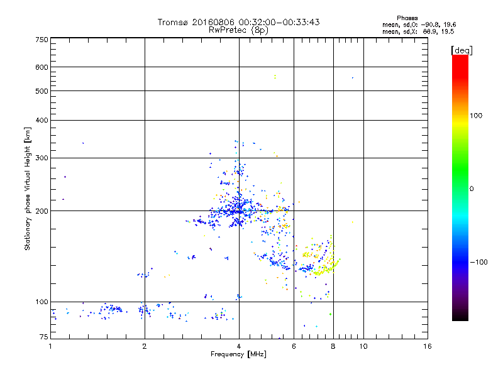Click the x-axis tick label "10"
The image size is (503, 377).
(363, 346)
